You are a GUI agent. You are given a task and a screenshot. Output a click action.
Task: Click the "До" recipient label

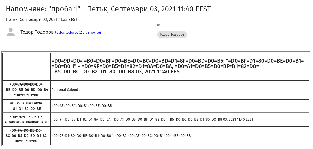pyautogui.click(x=158, y=25)
